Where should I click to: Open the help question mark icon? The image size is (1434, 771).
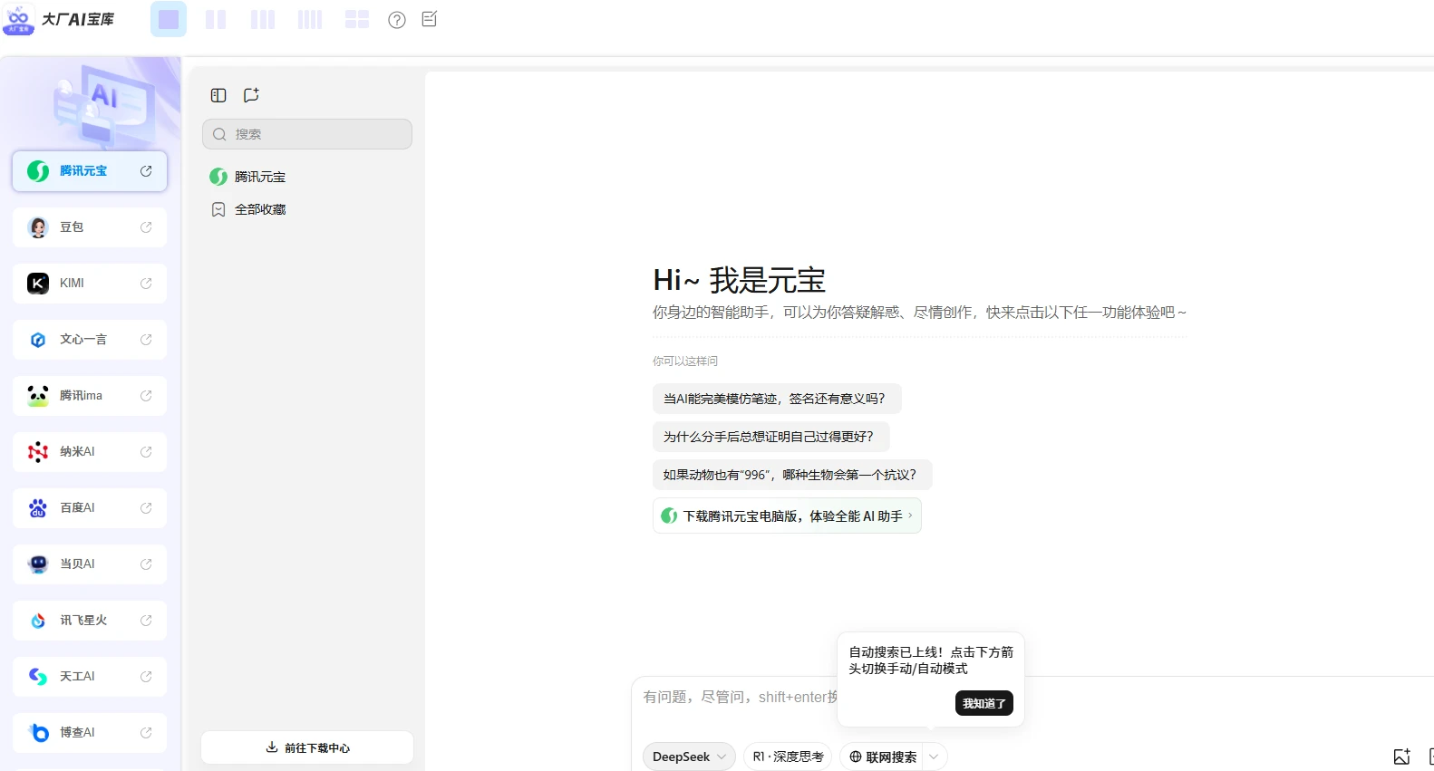397,20
